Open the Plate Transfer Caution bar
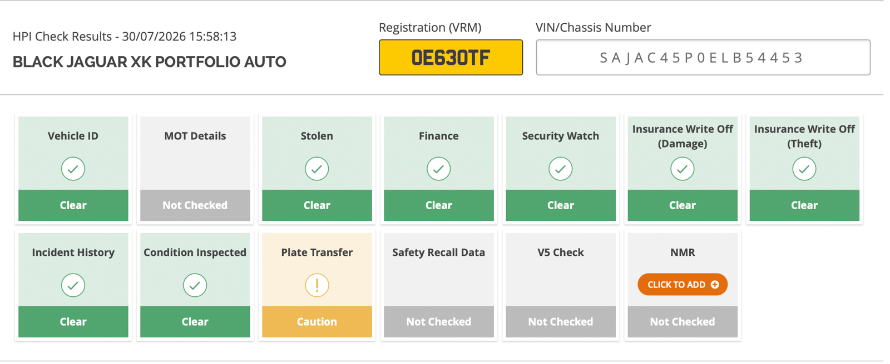 pyautogui.click(x=317, y=322)
